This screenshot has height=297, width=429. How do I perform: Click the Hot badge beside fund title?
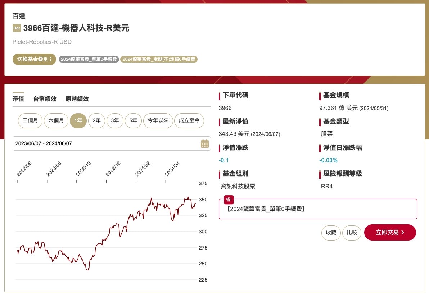17,28
